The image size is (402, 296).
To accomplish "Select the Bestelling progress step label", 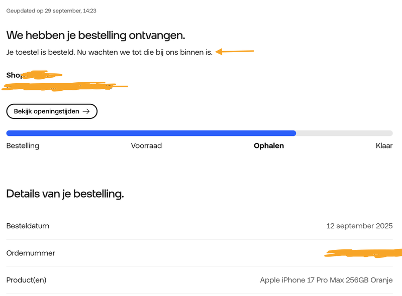I will [23, 146].
